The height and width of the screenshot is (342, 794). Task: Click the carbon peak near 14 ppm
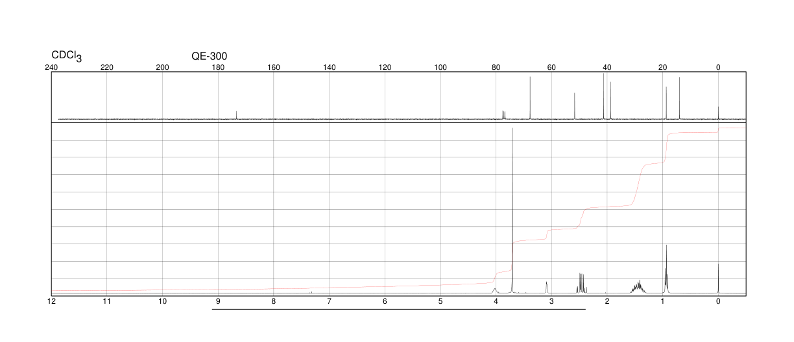click(679, 97)
